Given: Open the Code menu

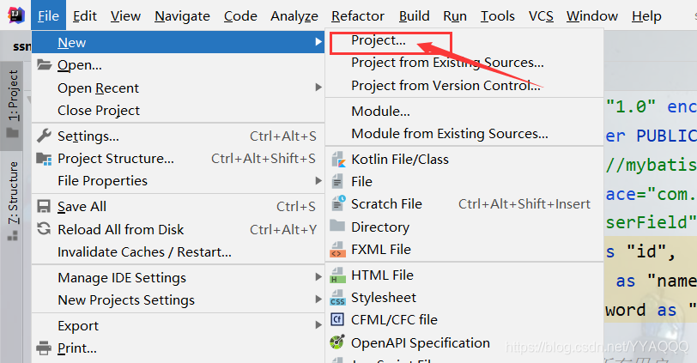Looking at the screenshot, I should (x=240, y=15).
